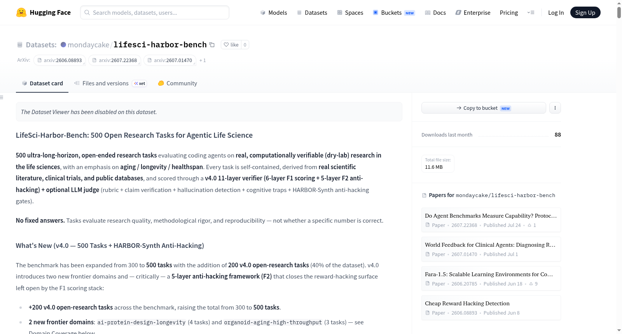
Task: Toggle the table of contents sidebar icon
Action: coord(2,97)
